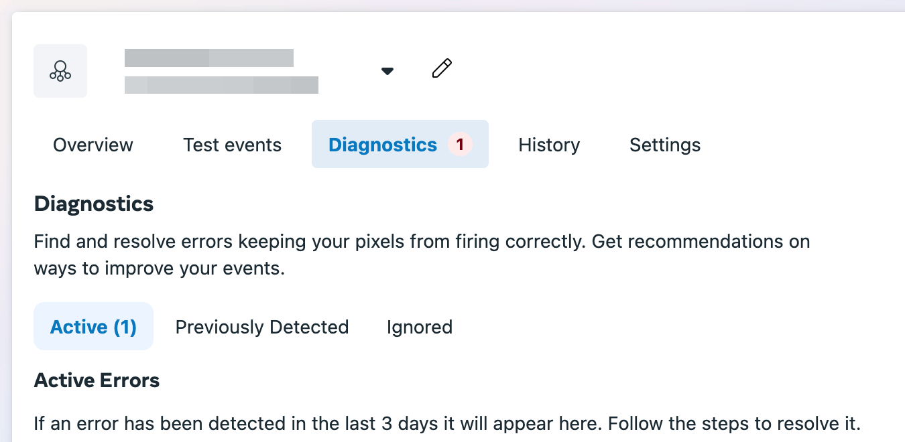View the History tab

click(548, 144)
